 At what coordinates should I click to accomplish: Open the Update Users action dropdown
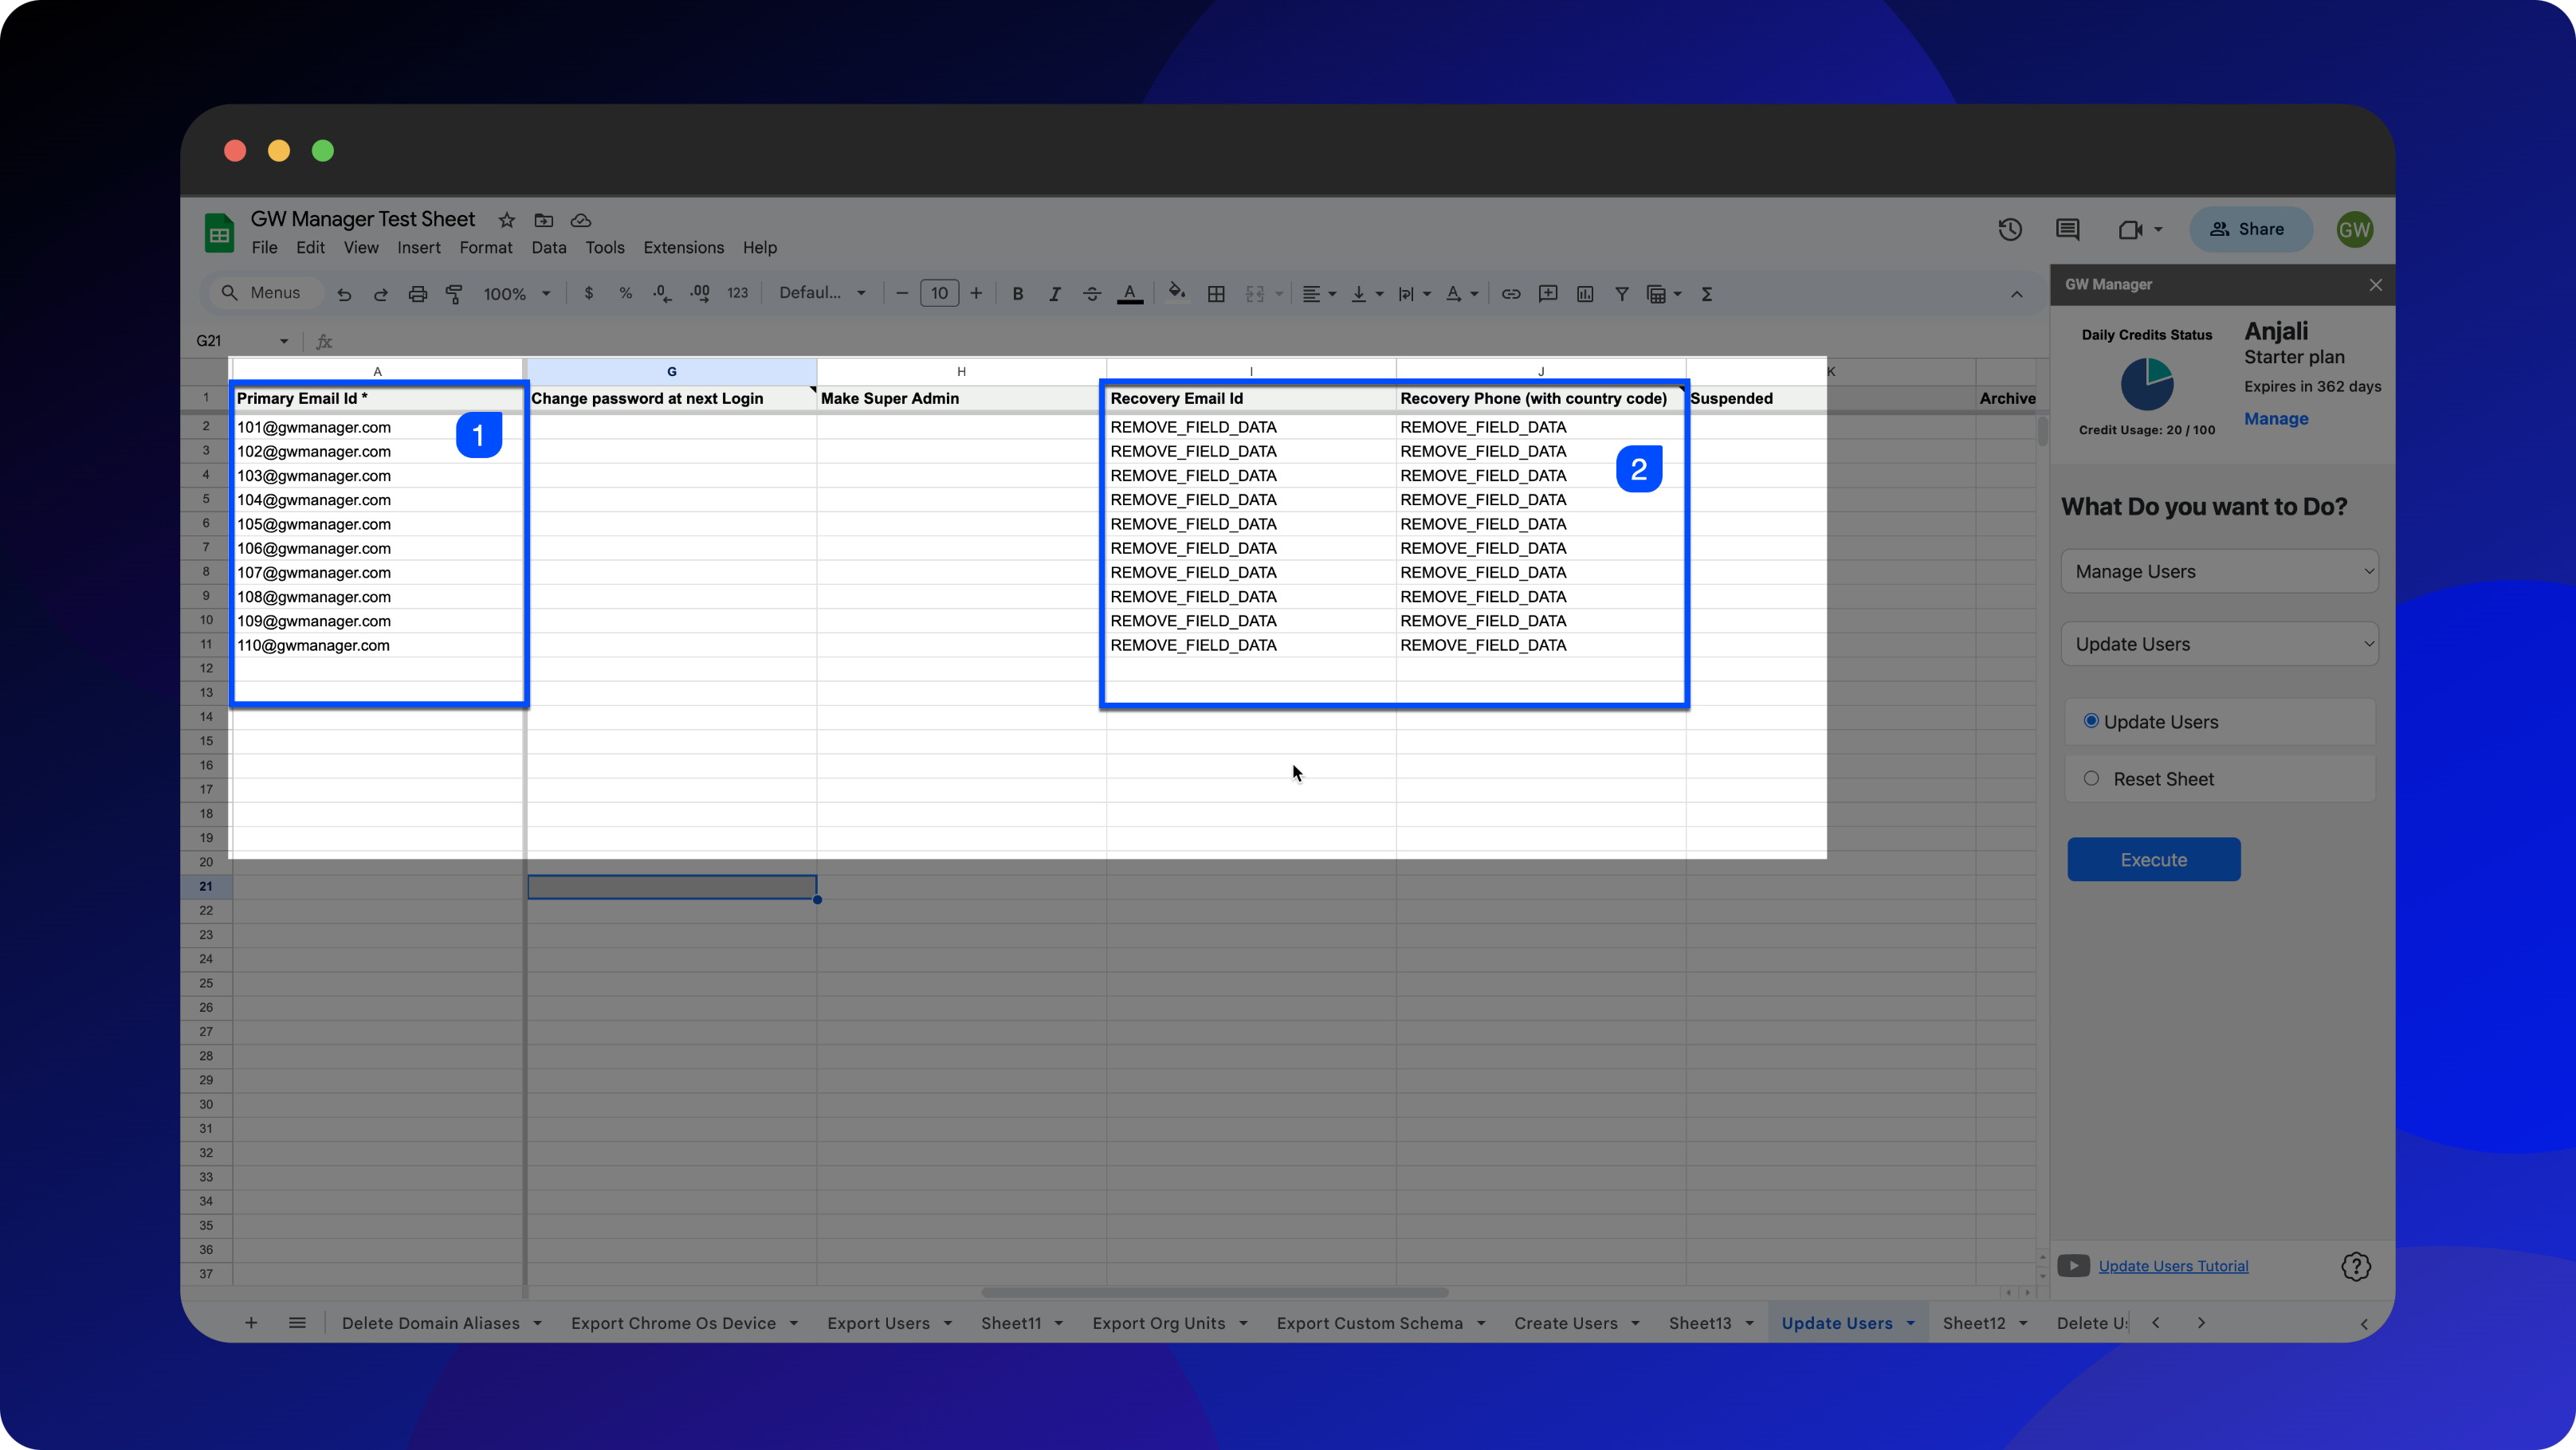tap(2219, 644)
